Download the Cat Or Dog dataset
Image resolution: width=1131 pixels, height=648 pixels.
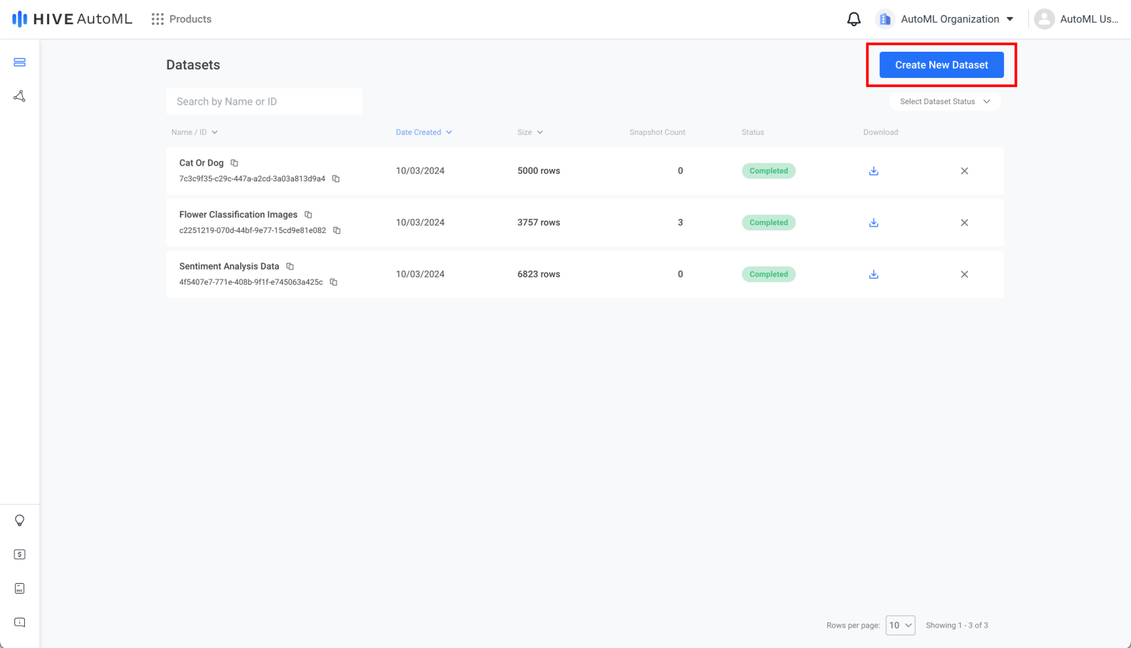click(874, 171)
